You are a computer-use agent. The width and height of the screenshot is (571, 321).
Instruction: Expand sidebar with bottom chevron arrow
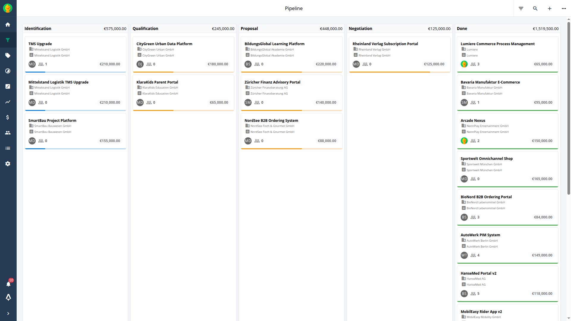[x=8, y=313]
